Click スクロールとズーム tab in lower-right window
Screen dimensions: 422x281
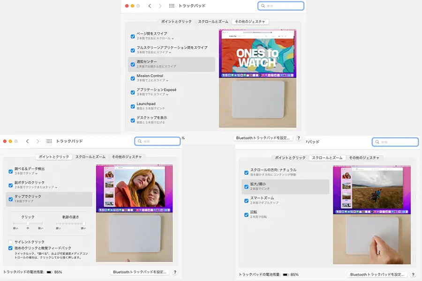coord(327,158)
